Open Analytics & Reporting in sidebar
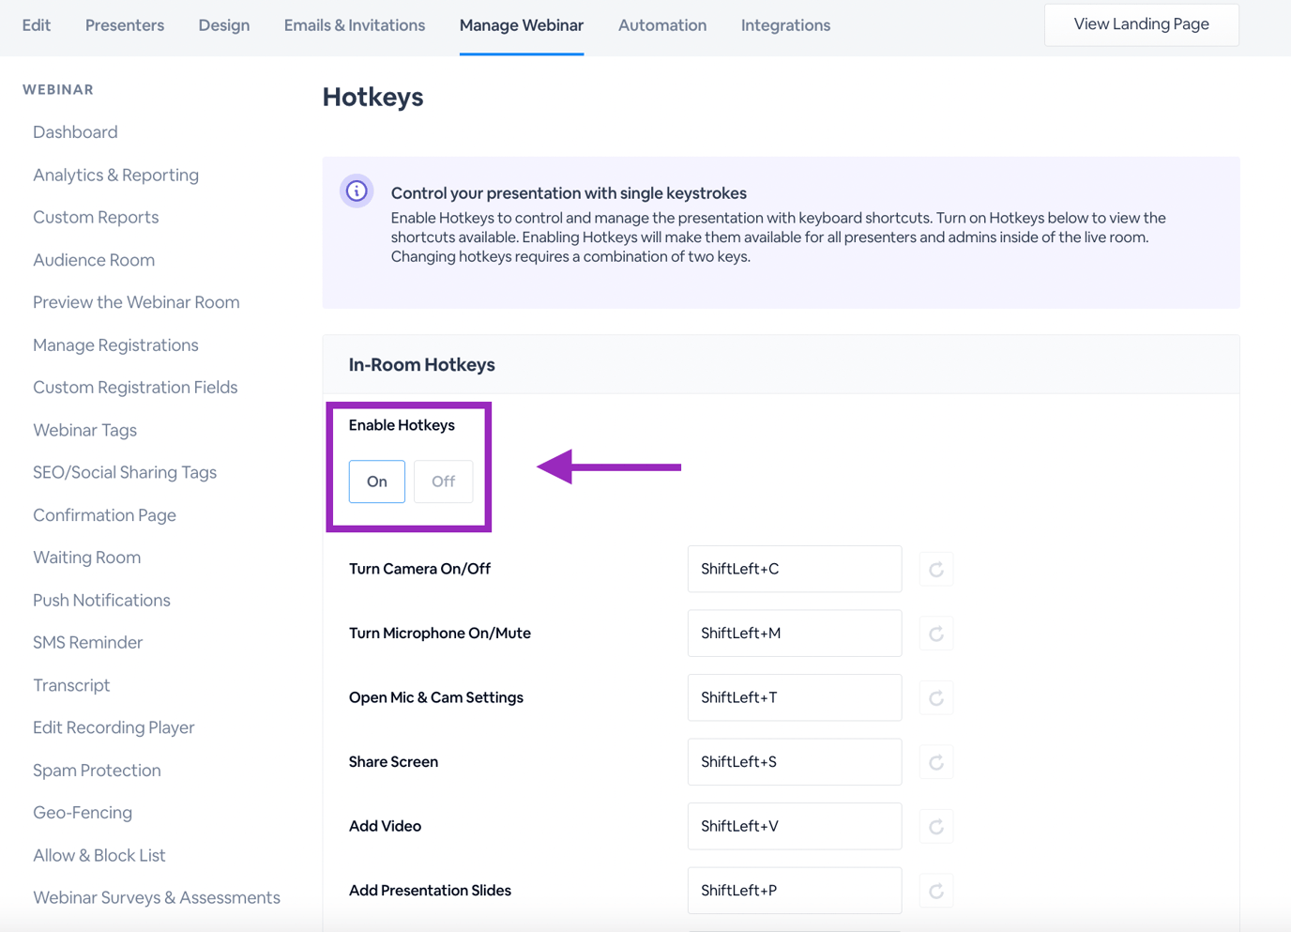This screenshot has width=1291, height=932. (115, 175)
